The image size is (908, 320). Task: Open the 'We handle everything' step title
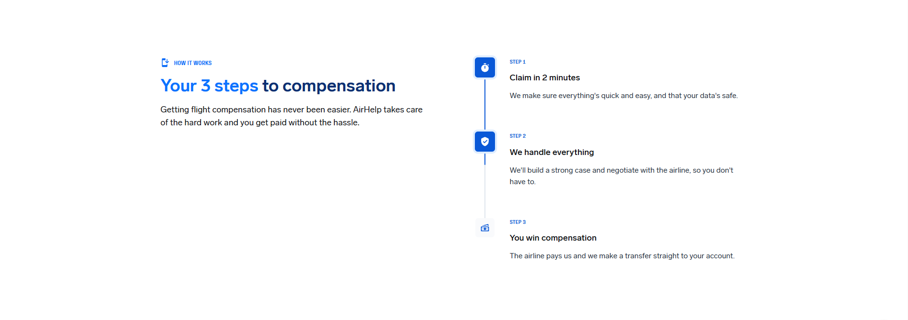pos(552,152)
